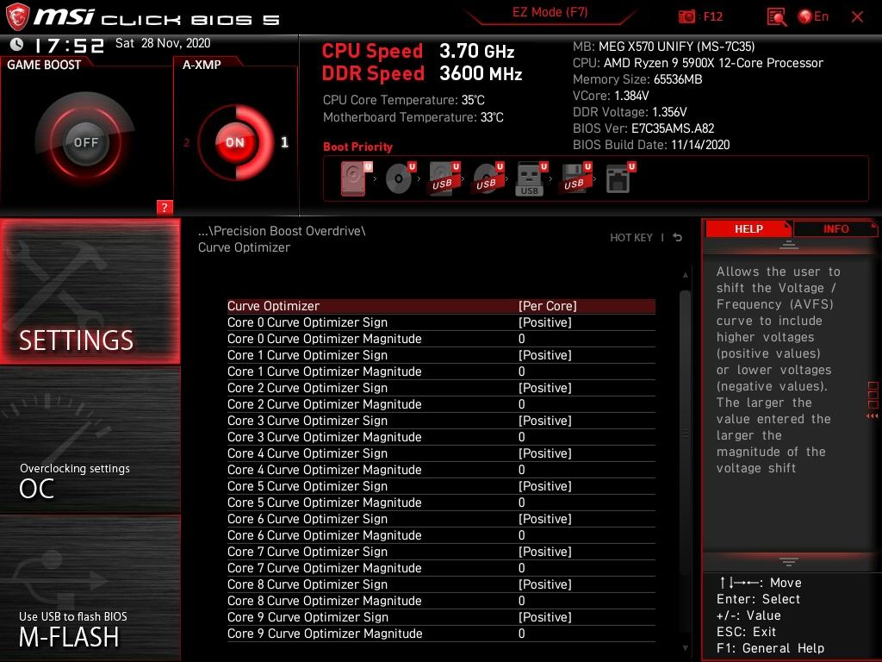Edit Core 8 Curve Optimizer Magnitude value
The height and width of the screenshot is (662, 882).
[x=521, y=601]
